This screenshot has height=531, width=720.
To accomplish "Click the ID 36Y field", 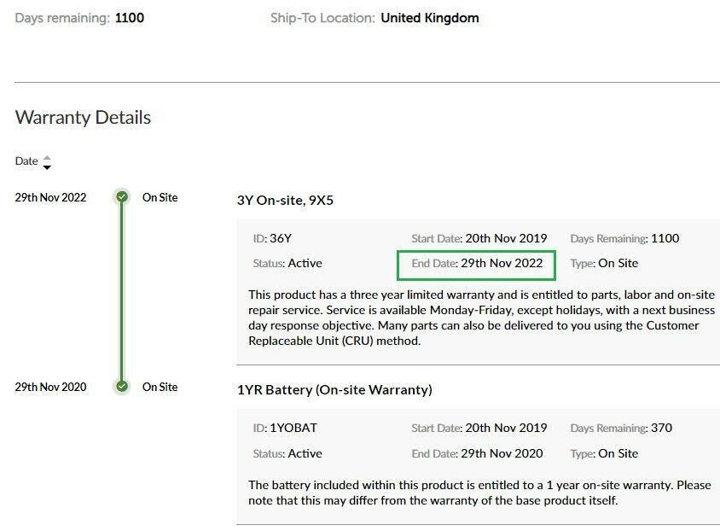I will pos(272,238).
